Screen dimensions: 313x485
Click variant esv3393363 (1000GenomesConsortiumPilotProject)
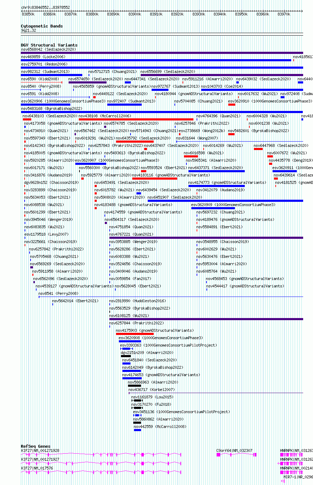pos(168,345)
